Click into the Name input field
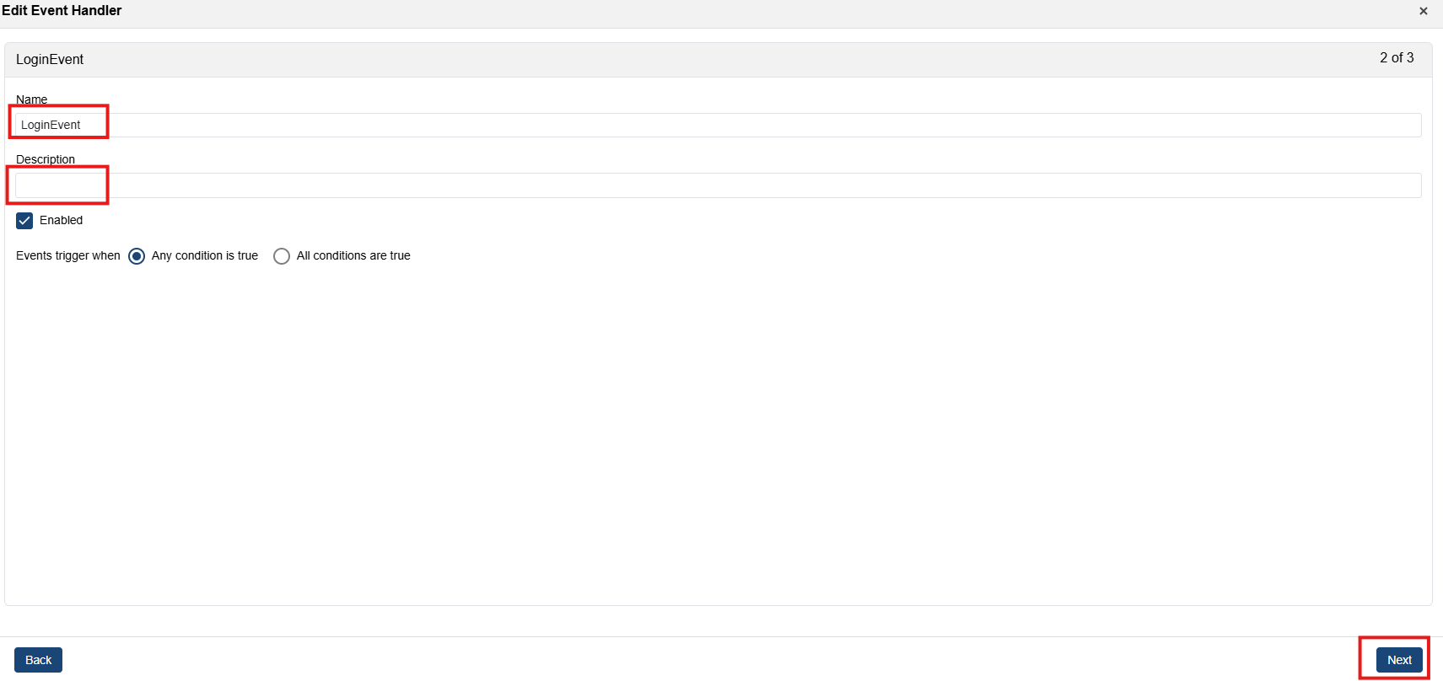 tap(717, 125)
